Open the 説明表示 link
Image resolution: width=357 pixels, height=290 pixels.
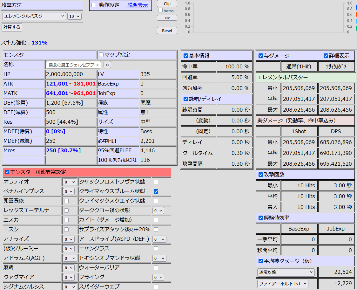(x=138, y=5)
